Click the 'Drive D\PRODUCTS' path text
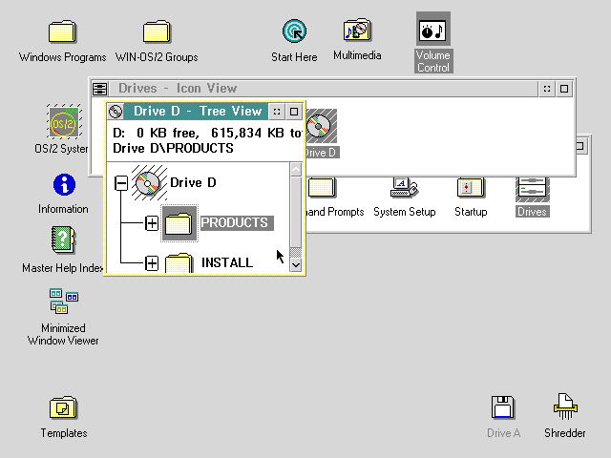 click(173, 149)
